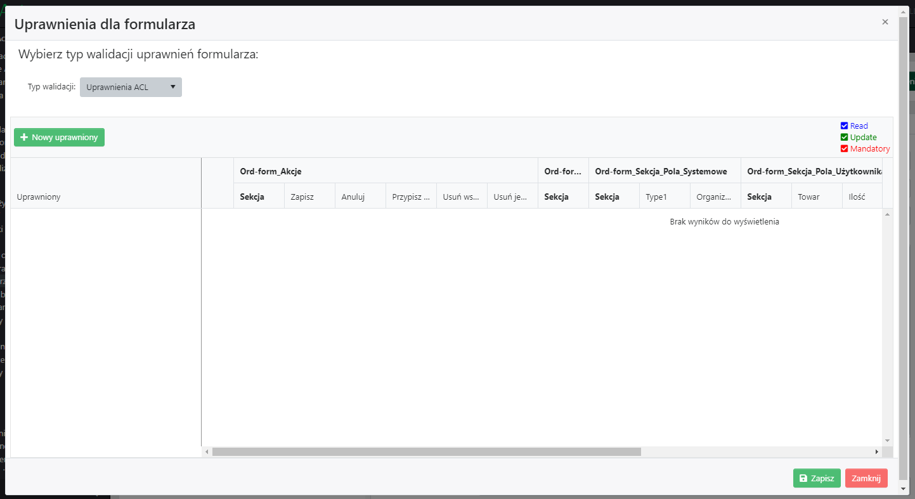915x499 pixels.
Task: Click the grid vertical scrollbar down arrow
Action: tap(887, 440)
